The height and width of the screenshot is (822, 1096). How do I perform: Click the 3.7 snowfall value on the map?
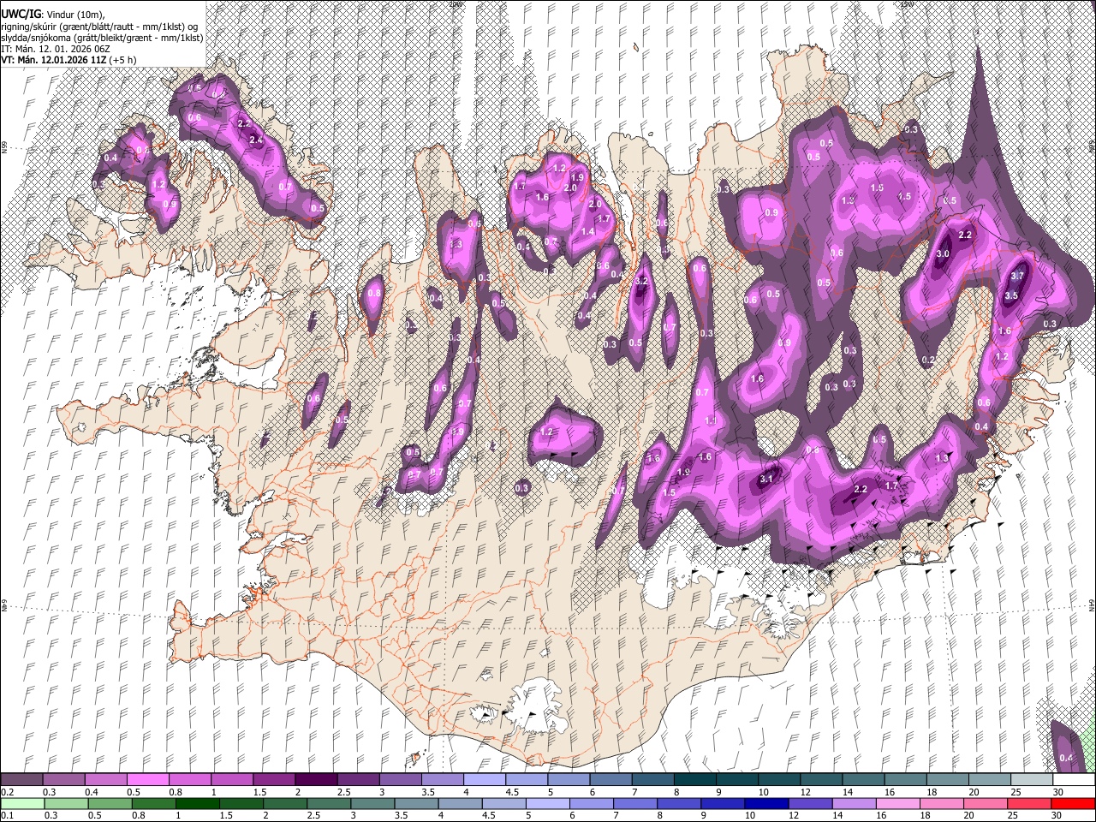click(1017, 277)
